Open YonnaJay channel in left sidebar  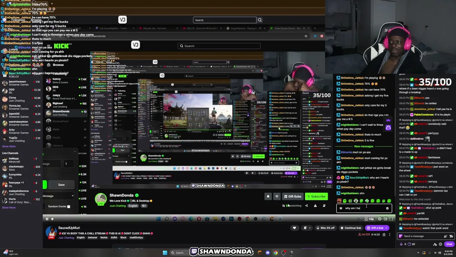[21, 107]
